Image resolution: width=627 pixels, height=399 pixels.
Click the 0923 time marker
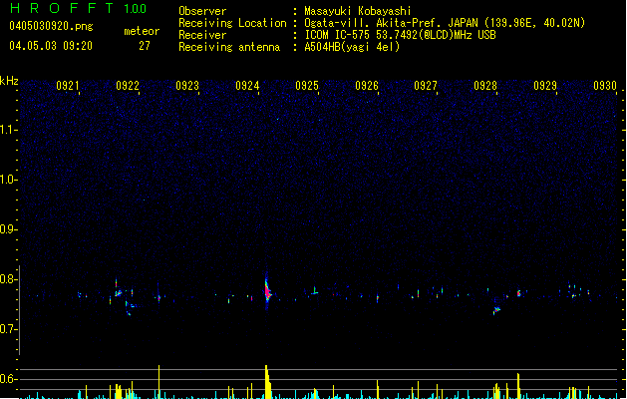point(187,86)
